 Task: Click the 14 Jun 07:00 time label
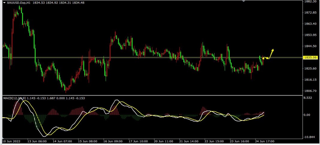click(x=62, y=141)
